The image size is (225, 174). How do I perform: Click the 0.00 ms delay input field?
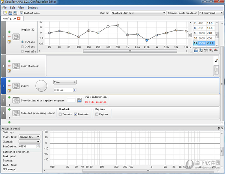tap(63, 90)
